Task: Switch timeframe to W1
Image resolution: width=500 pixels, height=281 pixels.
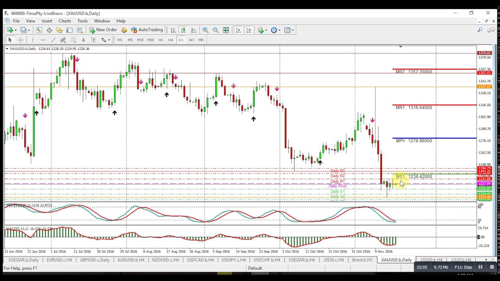Action: coord(191,40)
